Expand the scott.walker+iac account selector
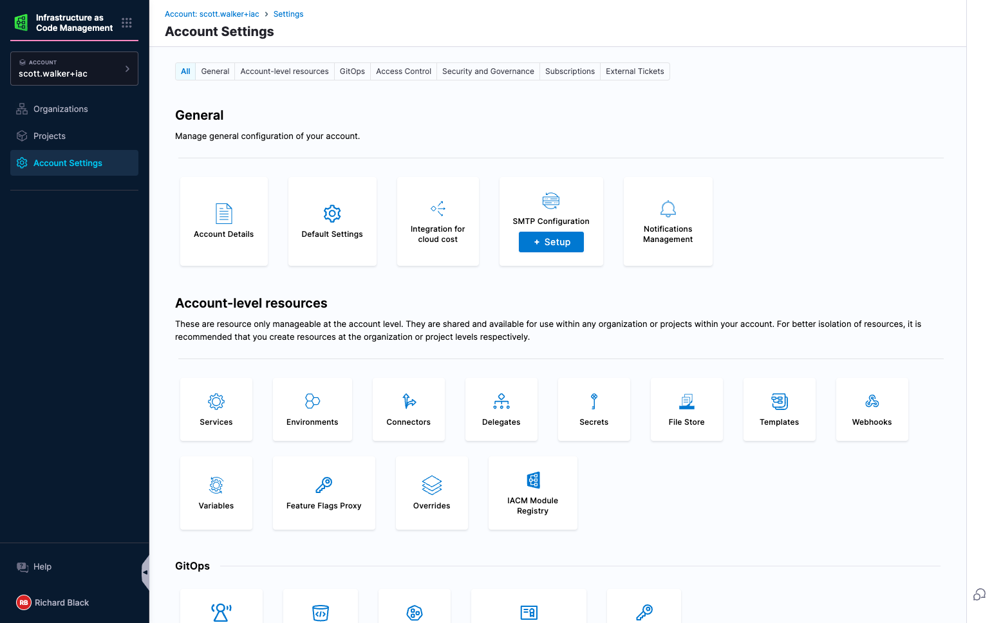The width and height of the screenshot is (992, 623). [x=75, y=69]
